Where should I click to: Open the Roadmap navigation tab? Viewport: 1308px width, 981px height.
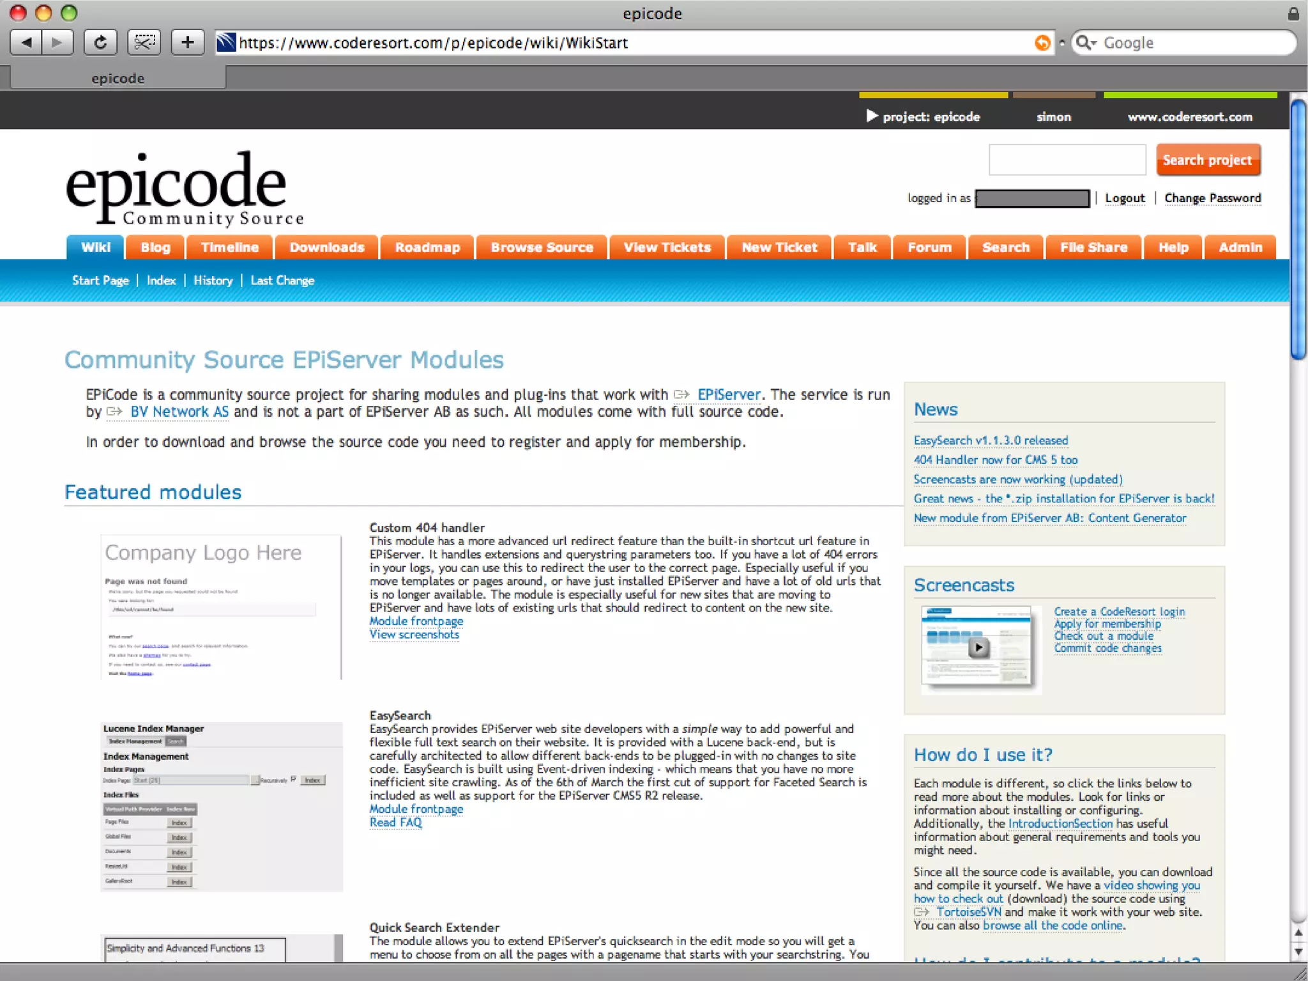pyautogui.click(x=427, y=247)
